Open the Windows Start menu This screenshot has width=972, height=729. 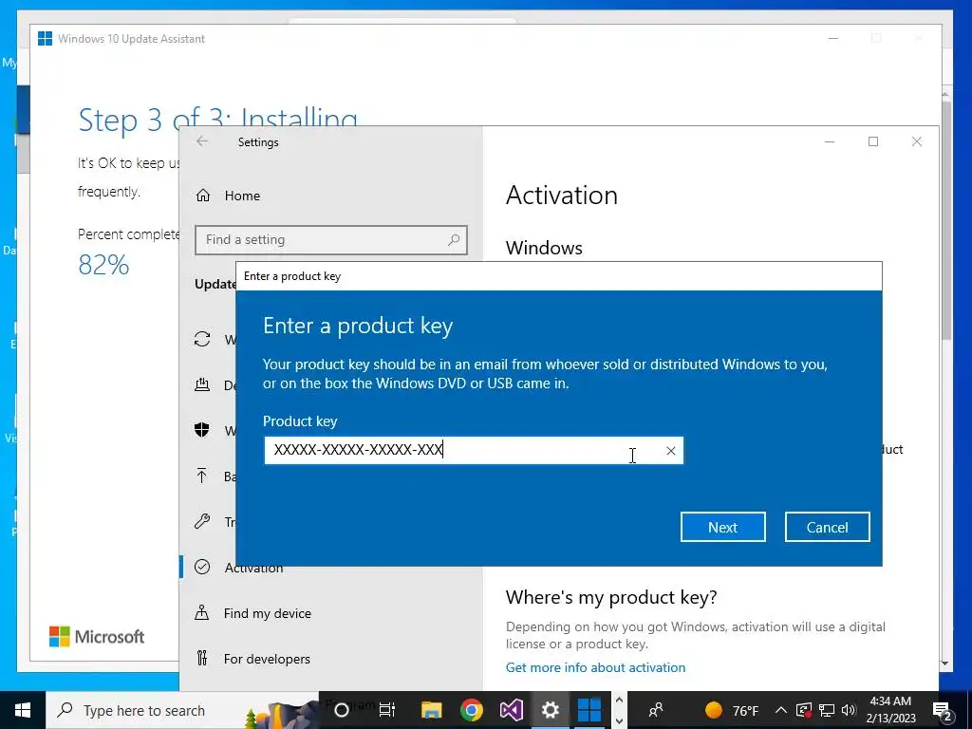[23, 710]
